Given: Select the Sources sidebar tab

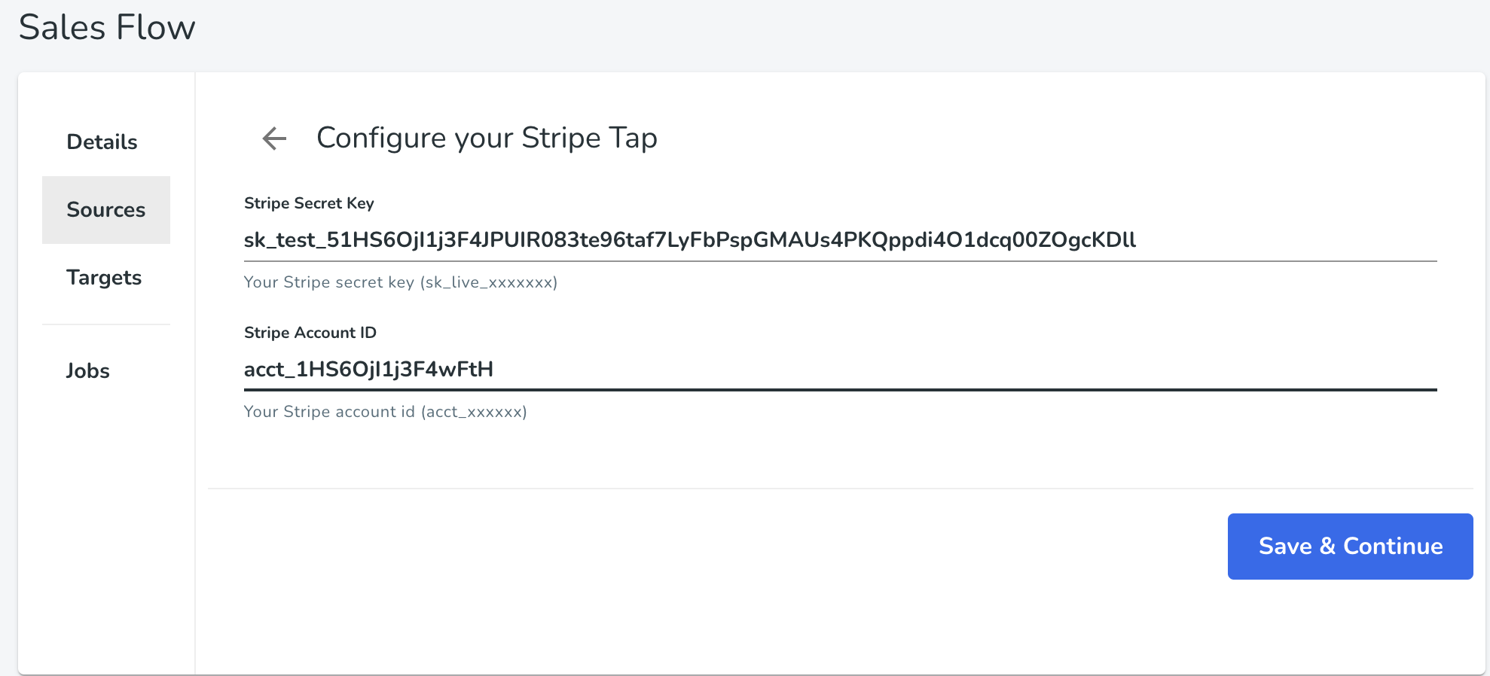Looking at the screenshot, I should (x=106, y=210).
